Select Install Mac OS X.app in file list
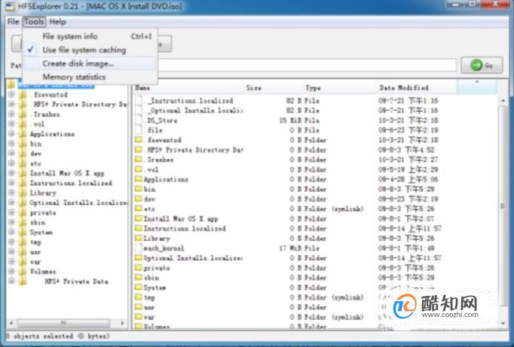514x347 pixels. pyautogui.click(x=181, y=218)
